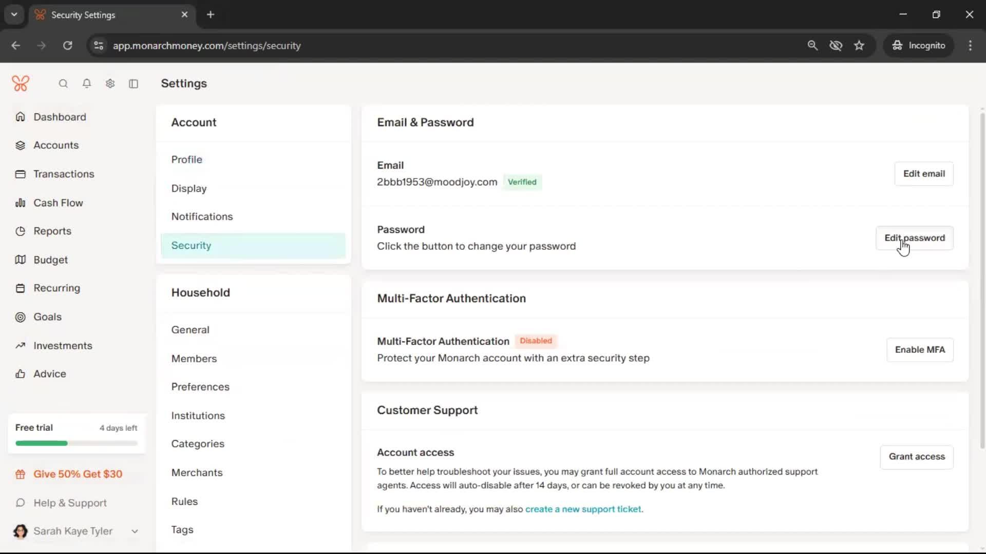Image resolution: width=986 pixels, height=554 pixels.
Task: Open the tab search dropdown arrow
Action: click(14, 14)
